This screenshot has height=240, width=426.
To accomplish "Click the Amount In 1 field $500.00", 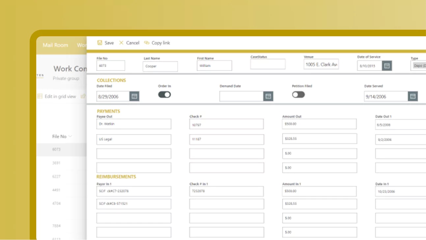I will click(319, 191).
